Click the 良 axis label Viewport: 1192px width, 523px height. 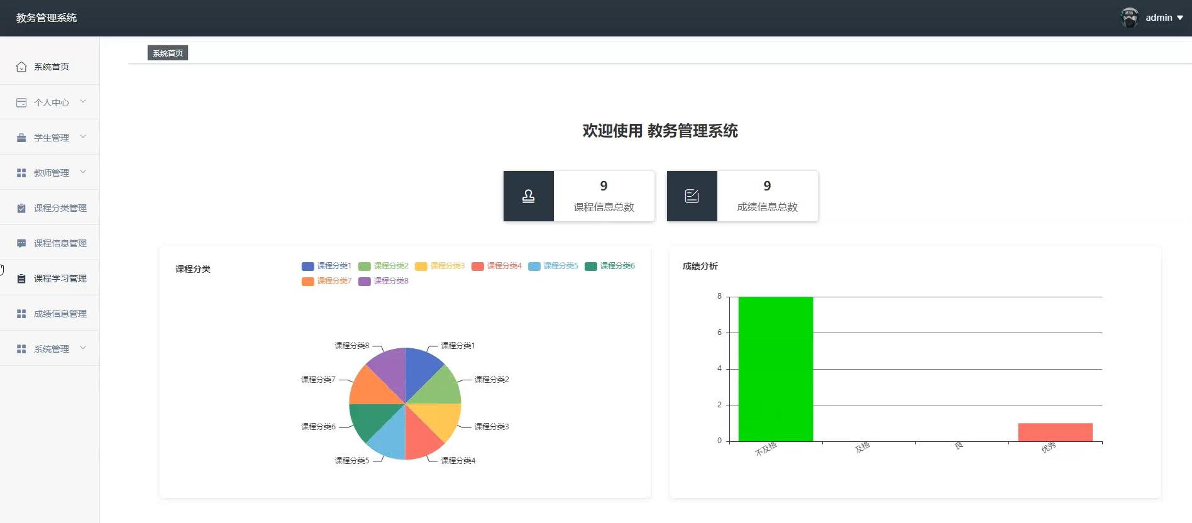(x=958, y=446)
